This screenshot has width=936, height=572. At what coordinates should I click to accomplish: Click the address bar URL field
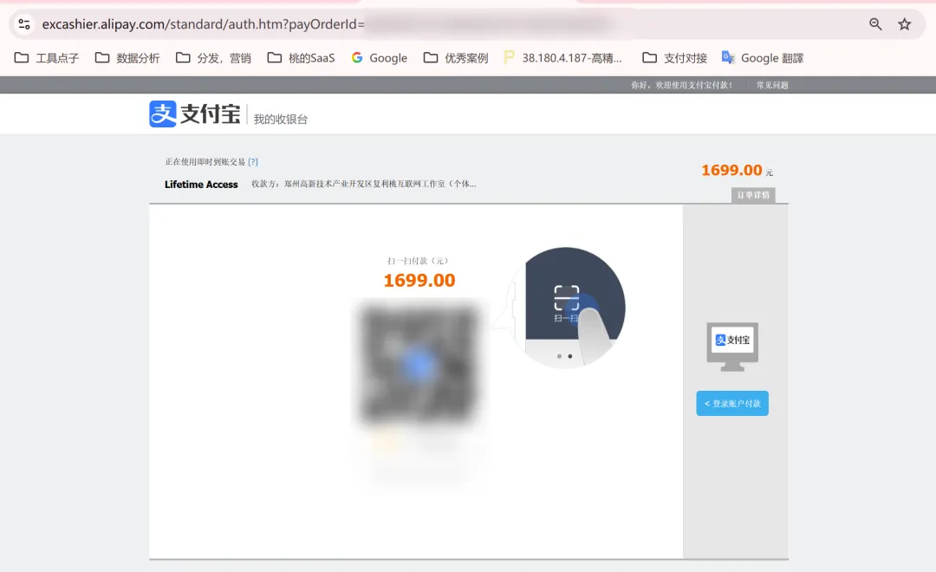coord(433,24)
